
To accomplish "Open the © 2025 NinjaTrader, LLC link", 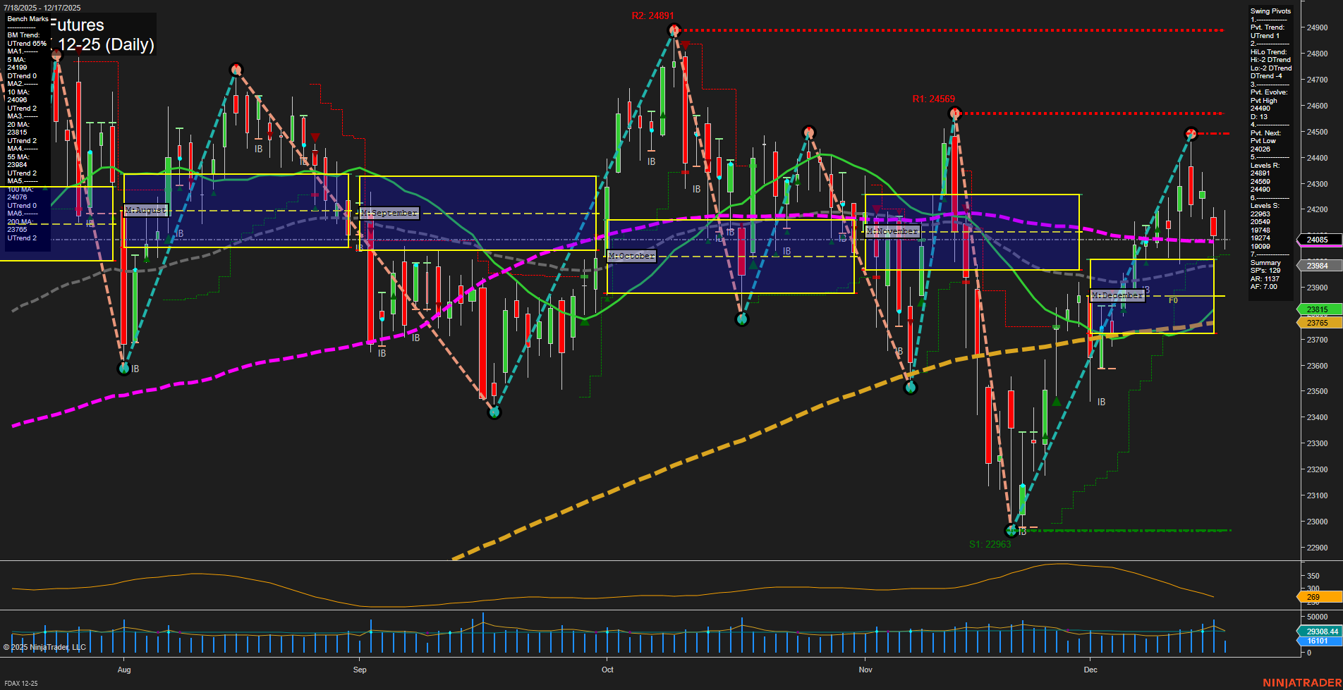I will pos(44,646).
